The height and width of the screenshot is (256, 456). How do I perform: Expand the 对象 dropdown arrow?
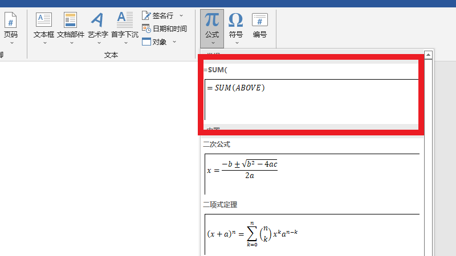(174, 42)
